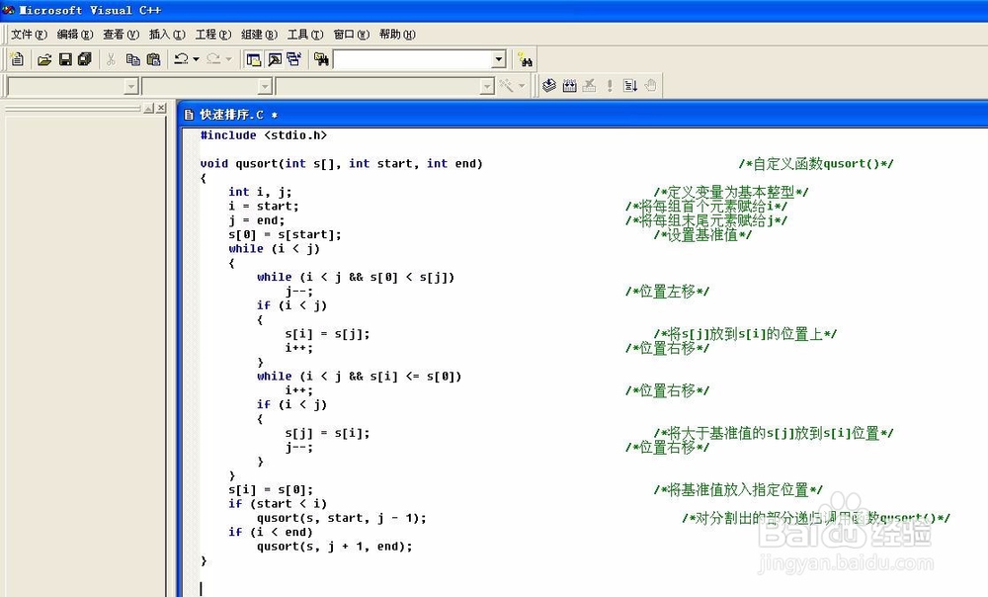Click the 'if (i < end)' line
Image resolution: width=988 pixels, height=597 pixels.
pyautogui.click(x=271, y=532)
